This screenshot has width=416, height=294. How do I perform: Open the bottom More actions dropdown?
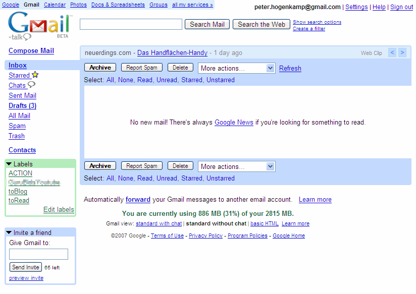point(236,166)
